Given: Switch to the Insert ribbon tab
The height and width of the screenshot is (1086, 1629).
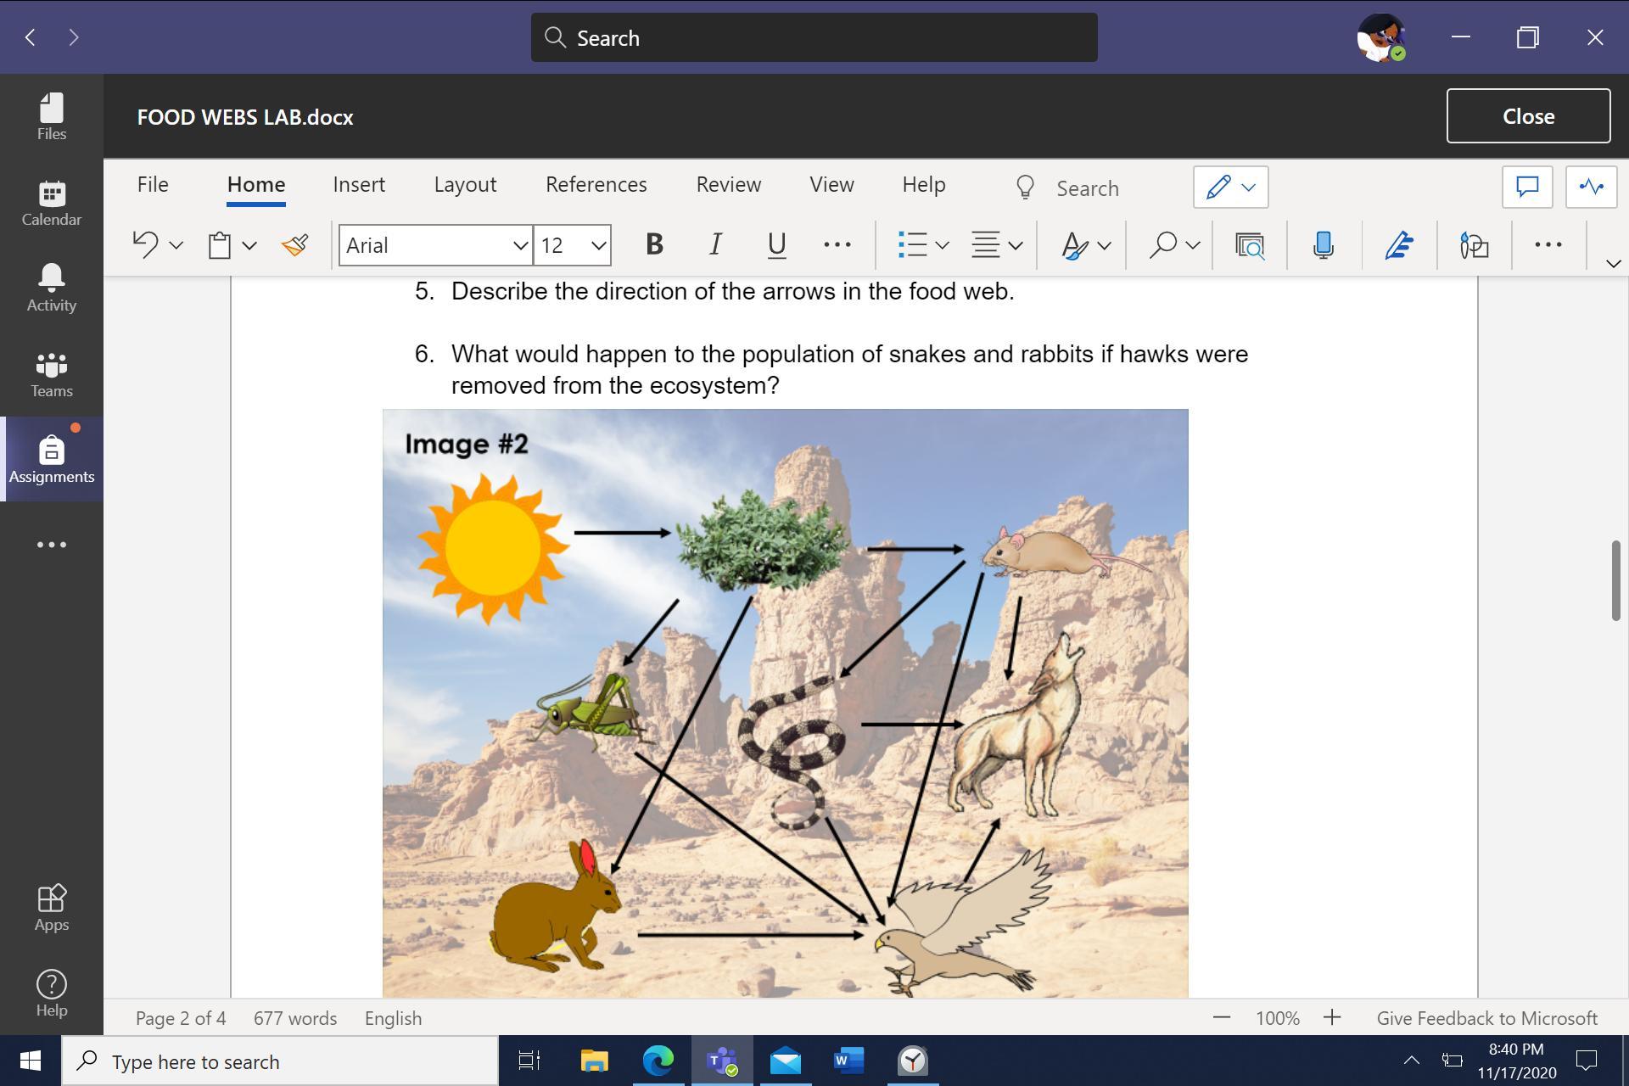Looking at the screenshot, I should pos(359,185).
